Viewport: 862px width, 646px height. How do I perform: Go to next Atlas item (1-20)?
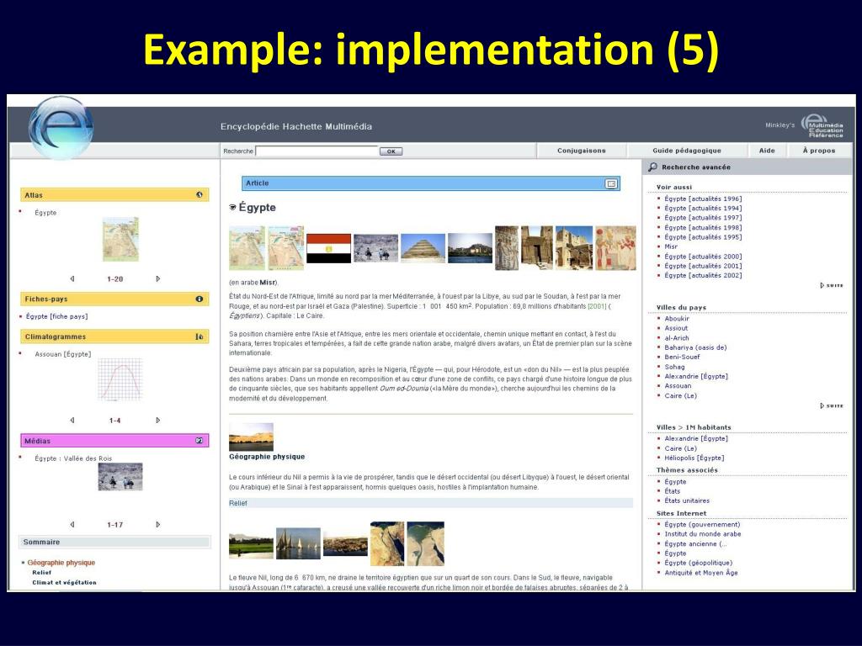point(157,279)
